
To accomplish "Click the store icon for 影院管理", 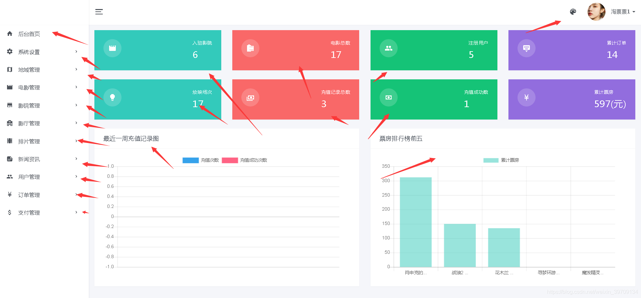I will (x=10, y=105).
